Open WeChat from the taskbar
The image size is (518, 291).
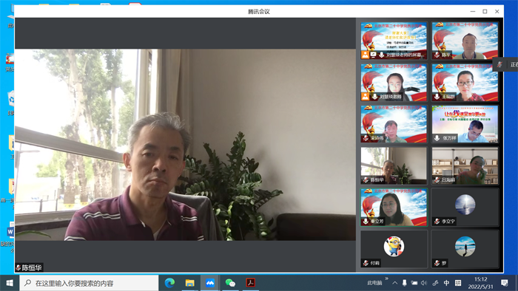[230, 283]
